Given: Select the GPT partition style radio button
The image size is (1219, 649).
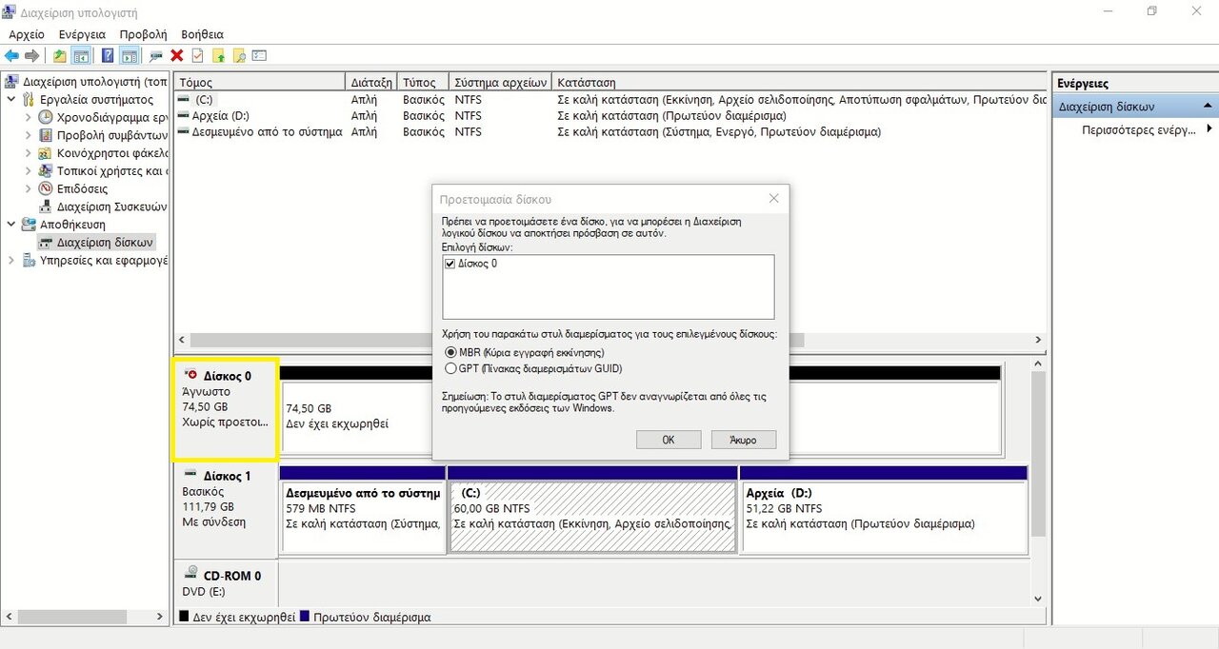Looking at the screenshot, I should point(450,368).
